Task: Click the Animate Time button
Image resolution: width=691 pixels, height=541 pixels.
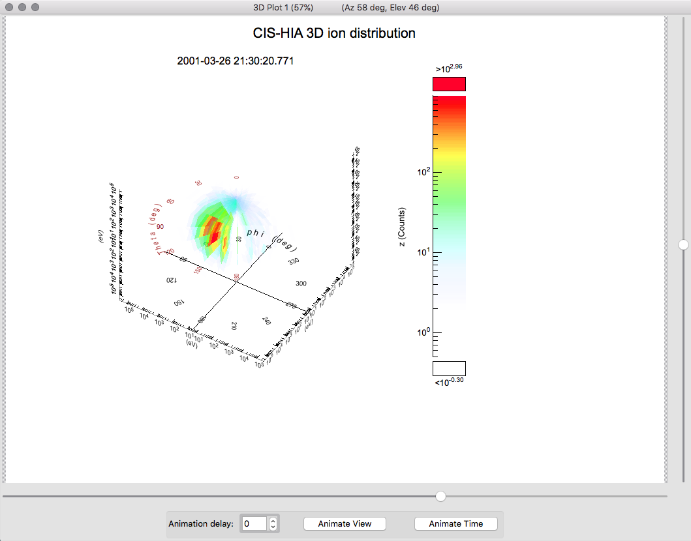Action: [456, 524]
